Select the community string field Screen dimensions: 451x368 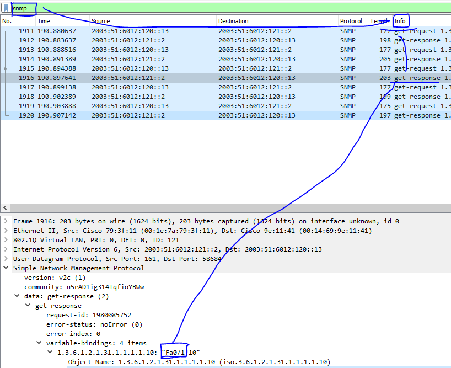pyautogui.click(x=84, y=287)
